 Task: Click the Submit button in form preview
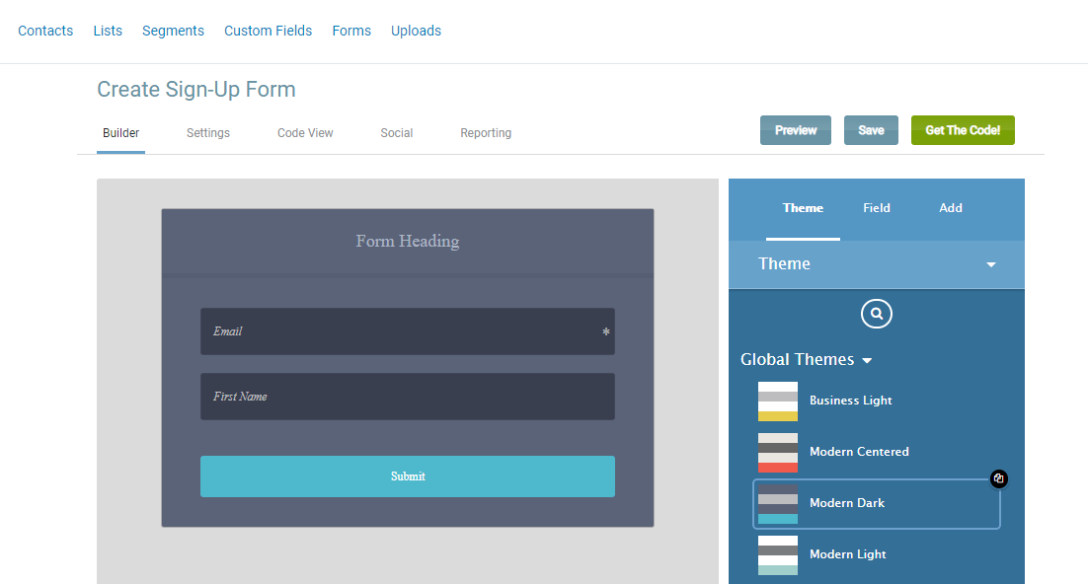(x=408, y=476)
